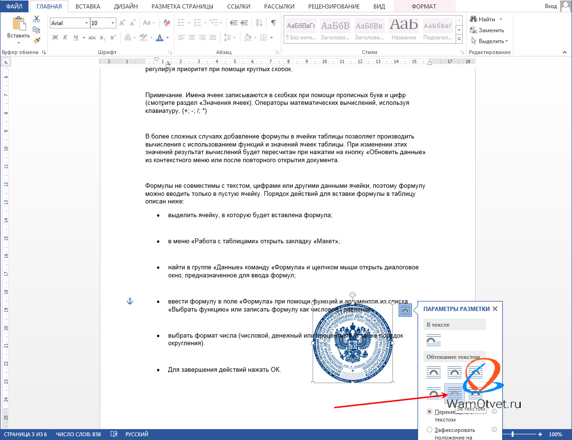Open the font size 10 dropdown
This screenshot has width=572, height=440.
pos(113,23)
